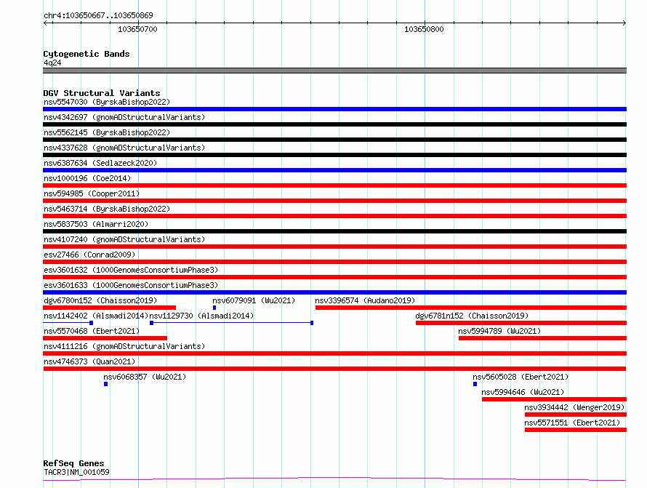This screenshot has height=488, width=647.
Task: Click the 103650700 ruler position
Action: tap(137, 29)
